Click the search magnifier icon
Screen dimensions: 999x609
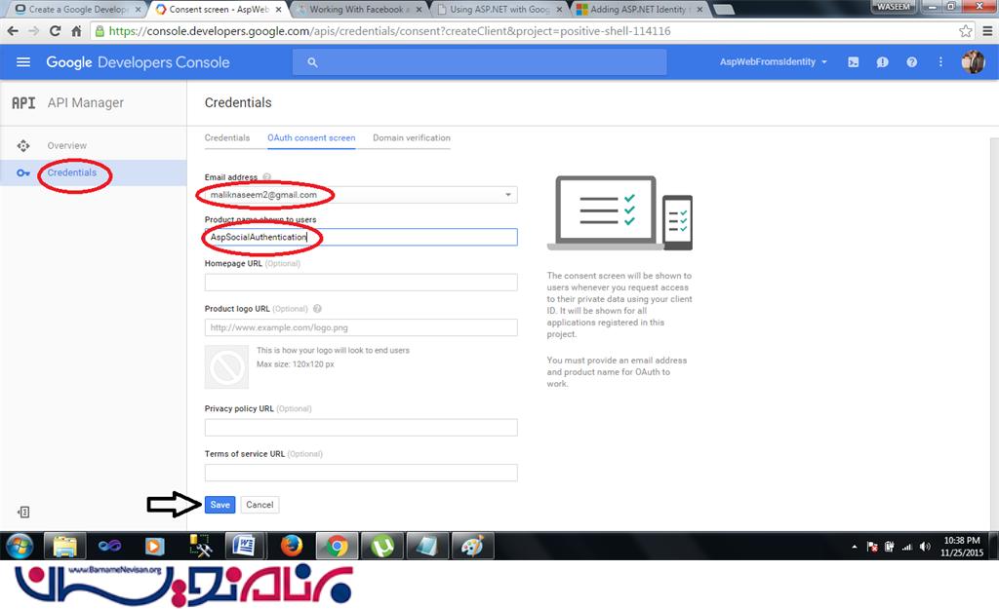tap(312, 62)
